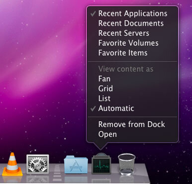Click the Activity Monitor recent-items stack icon
The height and width of the screenshot is (184, 192).
[101, 164]
